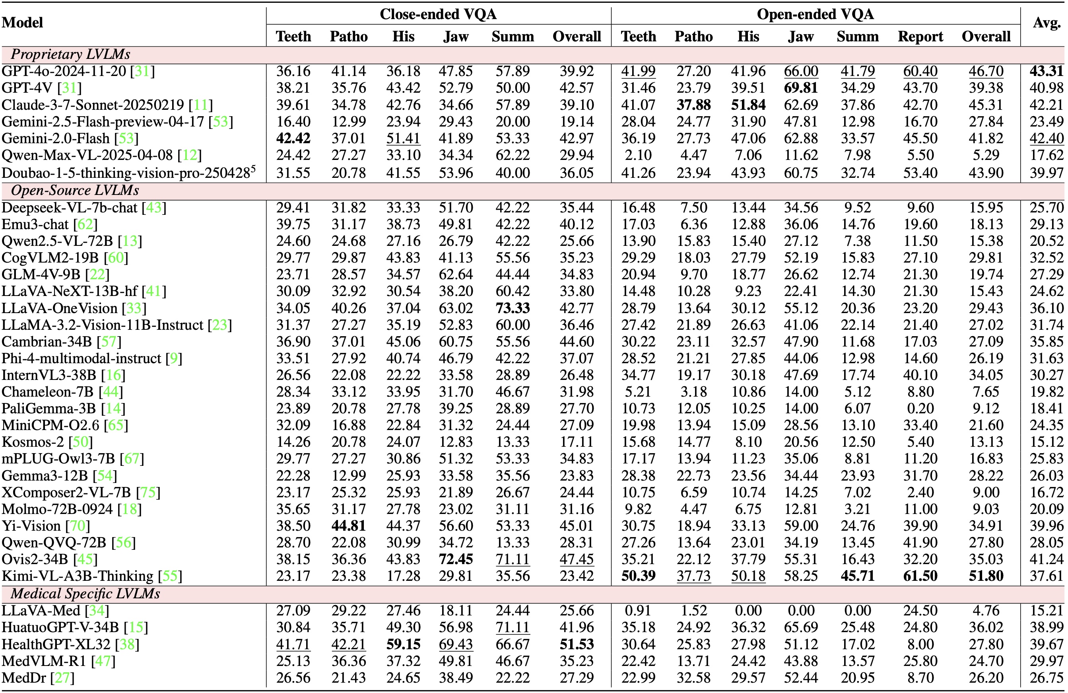Click citation 16 next to InternVL3-38B

click(x=113, y=375)
